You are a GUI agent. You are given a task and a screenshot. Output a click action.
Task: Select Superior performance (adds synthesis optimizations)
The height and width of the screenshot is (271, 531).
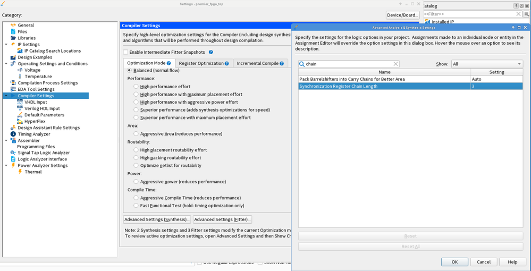136,110
